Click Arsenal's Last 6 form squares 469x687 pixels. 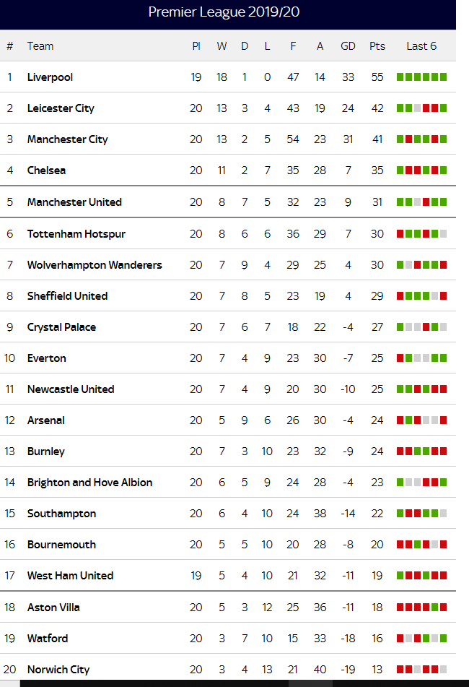point(421,420)
